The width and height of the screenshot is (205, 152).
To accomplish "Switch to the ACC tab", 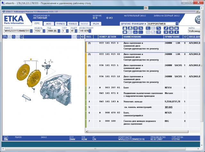I will click(49, 24).
